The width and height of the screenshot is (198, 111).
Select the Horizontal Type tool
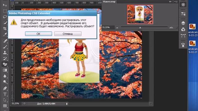(5, 94)
